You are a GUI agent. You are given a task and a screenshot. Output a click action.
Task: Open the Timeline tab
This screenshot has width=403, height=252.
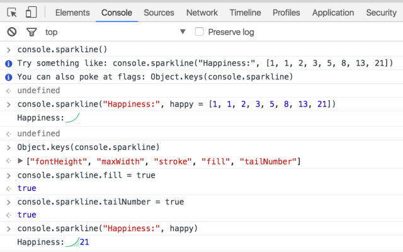[x=245, y=13]
